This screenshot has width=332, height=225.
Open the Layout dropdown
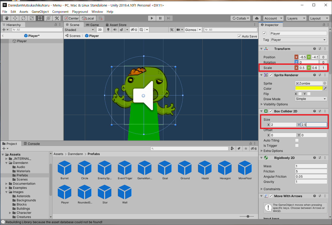(x=319, y=18)
